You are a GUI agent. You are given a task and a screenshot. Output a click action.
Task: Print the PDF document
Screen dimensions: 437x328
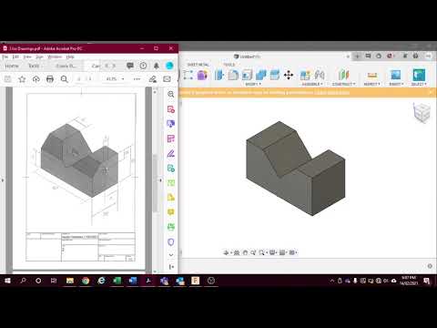click(50, 79)
